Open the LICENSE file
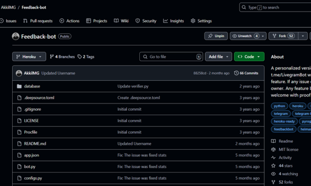The width and height of the screenshot is (311, 186). 31,121
